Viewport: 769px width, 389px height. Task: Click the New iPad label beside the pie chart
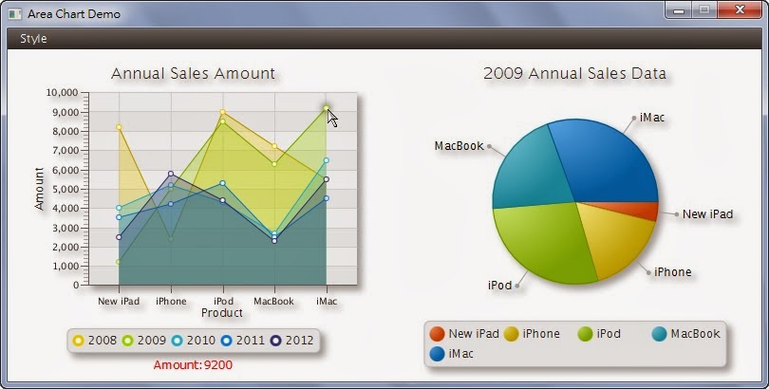click(x=707, y=214)
